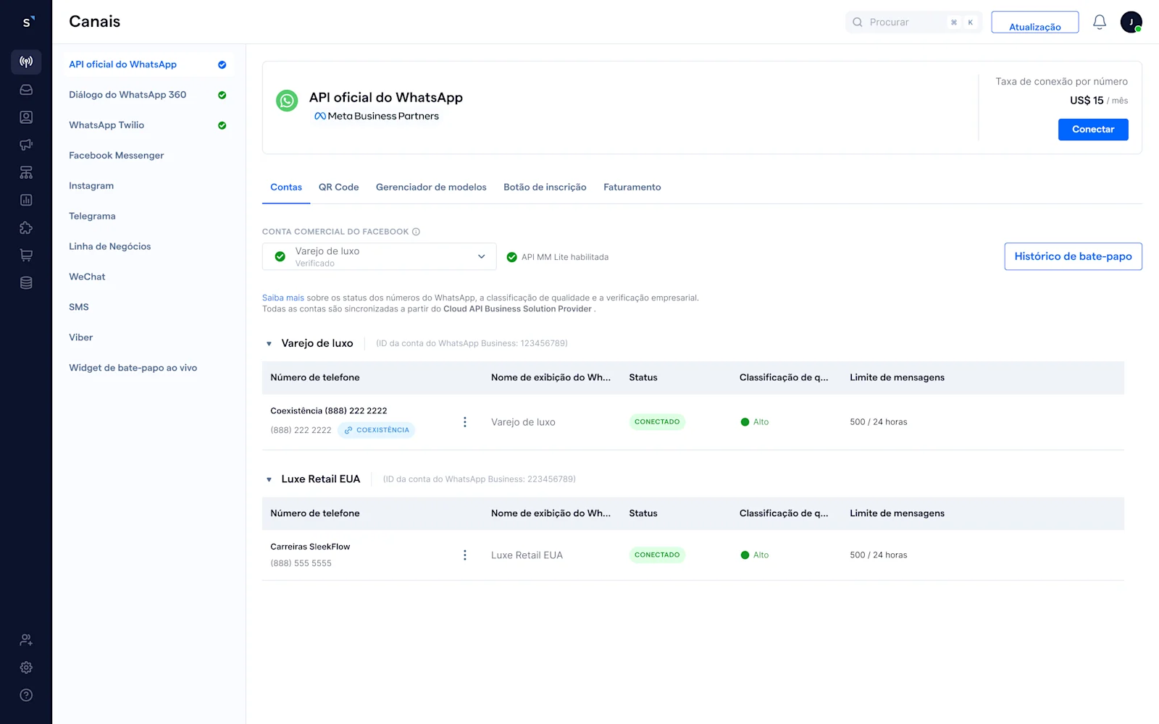Open the Botão de inscrição tab
The height and width of the screenshot is (724, 1159).
(545, 188)
